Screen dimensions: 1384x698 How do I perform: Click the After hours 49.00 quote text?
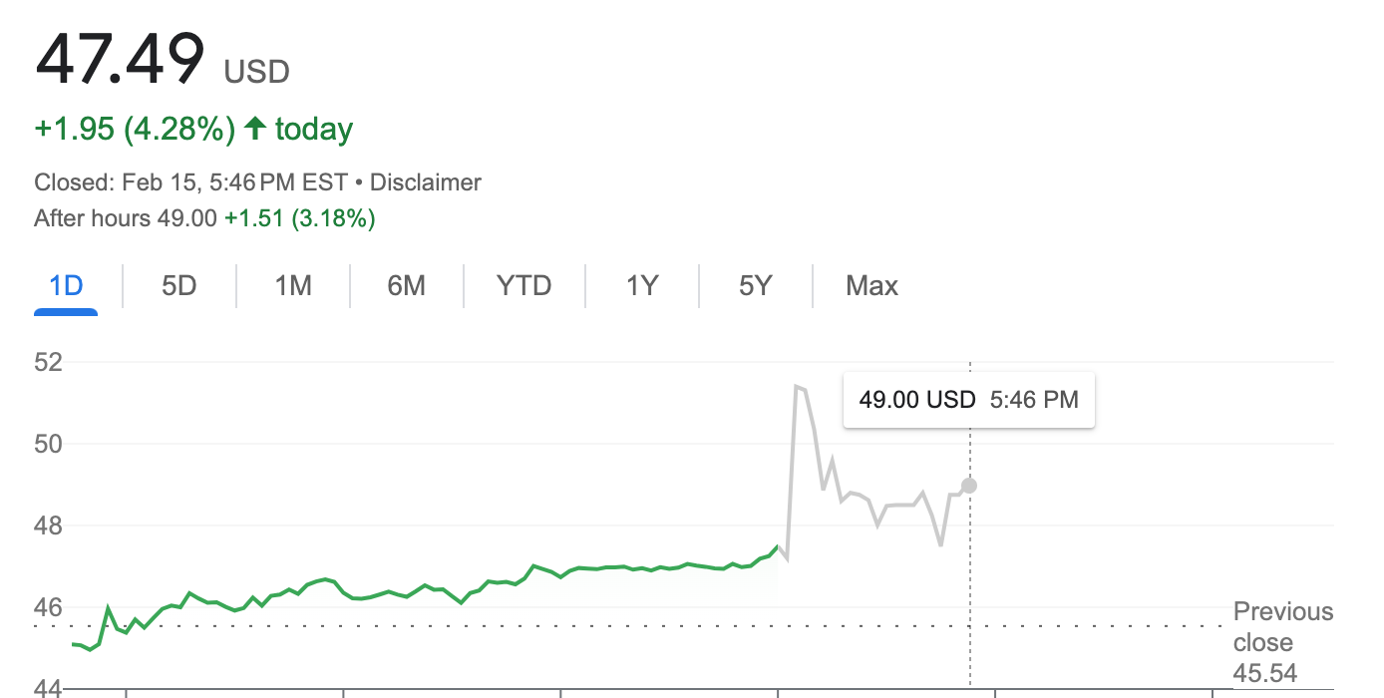tap(126, 218)
